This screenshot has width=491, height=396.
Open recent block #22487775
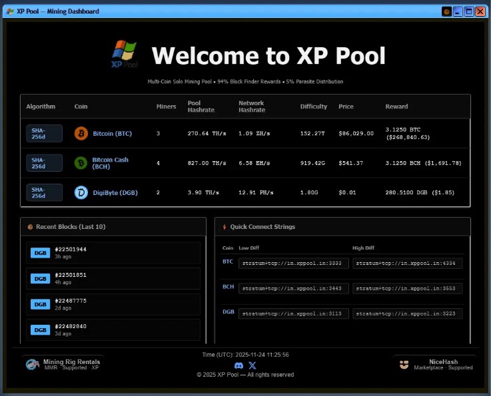113,304
